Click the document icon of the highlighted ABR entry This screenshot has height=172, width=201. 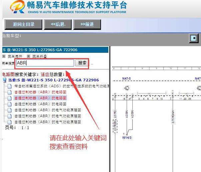9,98
